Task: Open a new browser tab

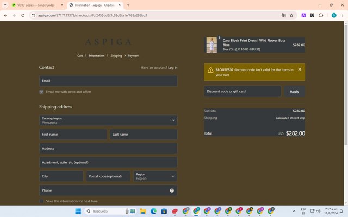Action: pos(128,5)
